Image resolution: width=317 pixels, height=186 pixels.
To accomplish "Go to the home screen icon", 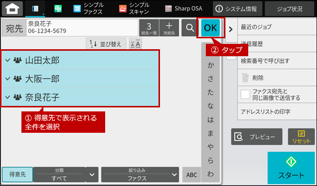I will [x=12, y=8].
